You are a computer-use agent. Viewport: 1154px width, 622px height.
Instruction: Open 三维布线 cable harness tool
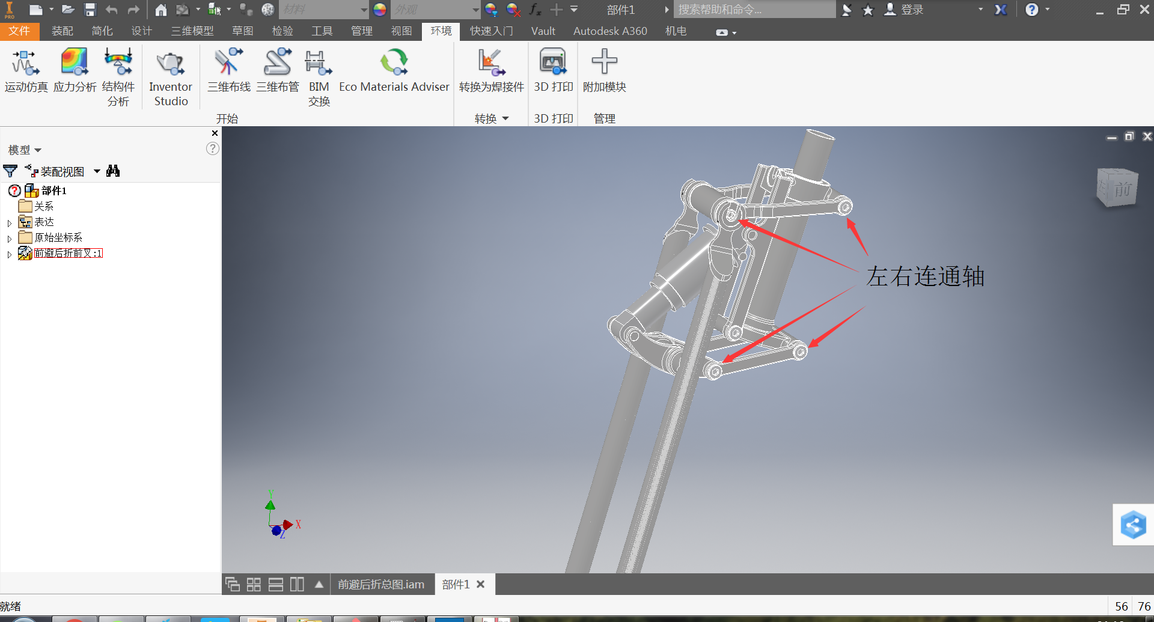[229, 71]
